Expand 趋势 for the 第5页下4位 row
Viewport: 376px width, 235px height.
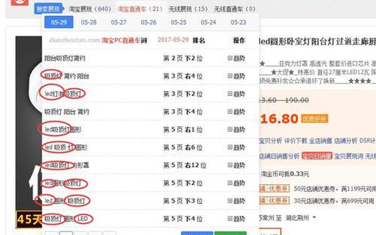236,219
